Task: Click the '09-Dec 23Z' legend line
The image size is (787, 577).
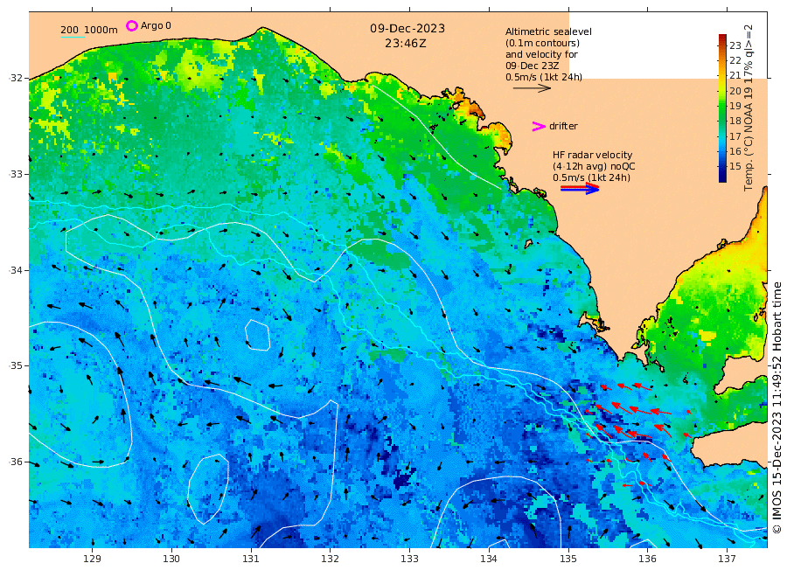Action: (x=532, y=66)
